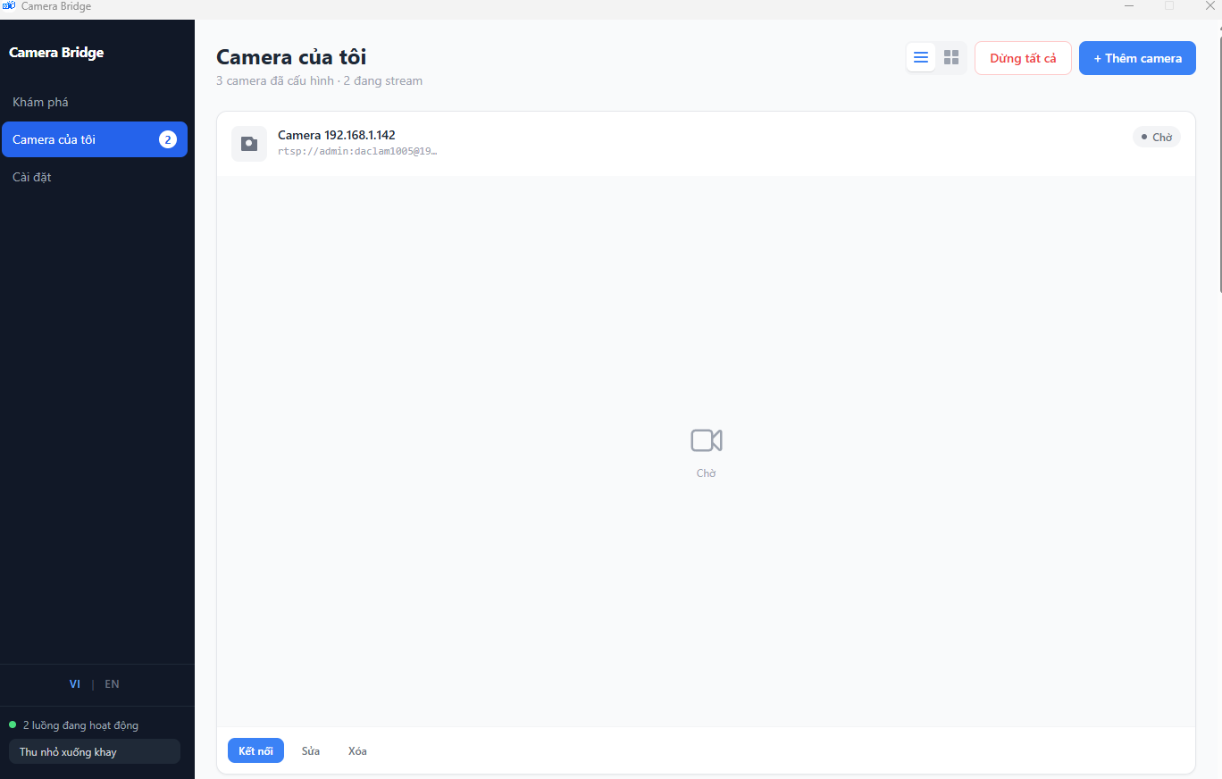Click the camera icon beside Camera 192.168.1.142
This screenshot has width=1222, height=779.
249,144
